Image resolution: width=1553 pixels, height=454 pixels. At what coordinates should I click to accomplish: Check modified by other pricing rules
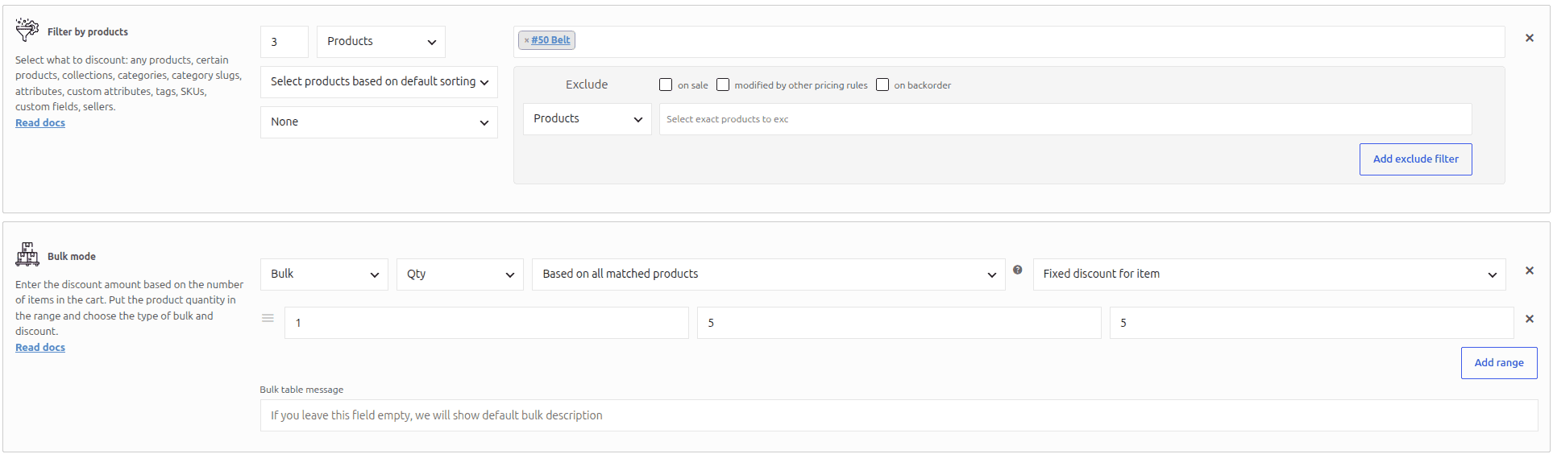[723, 85]
